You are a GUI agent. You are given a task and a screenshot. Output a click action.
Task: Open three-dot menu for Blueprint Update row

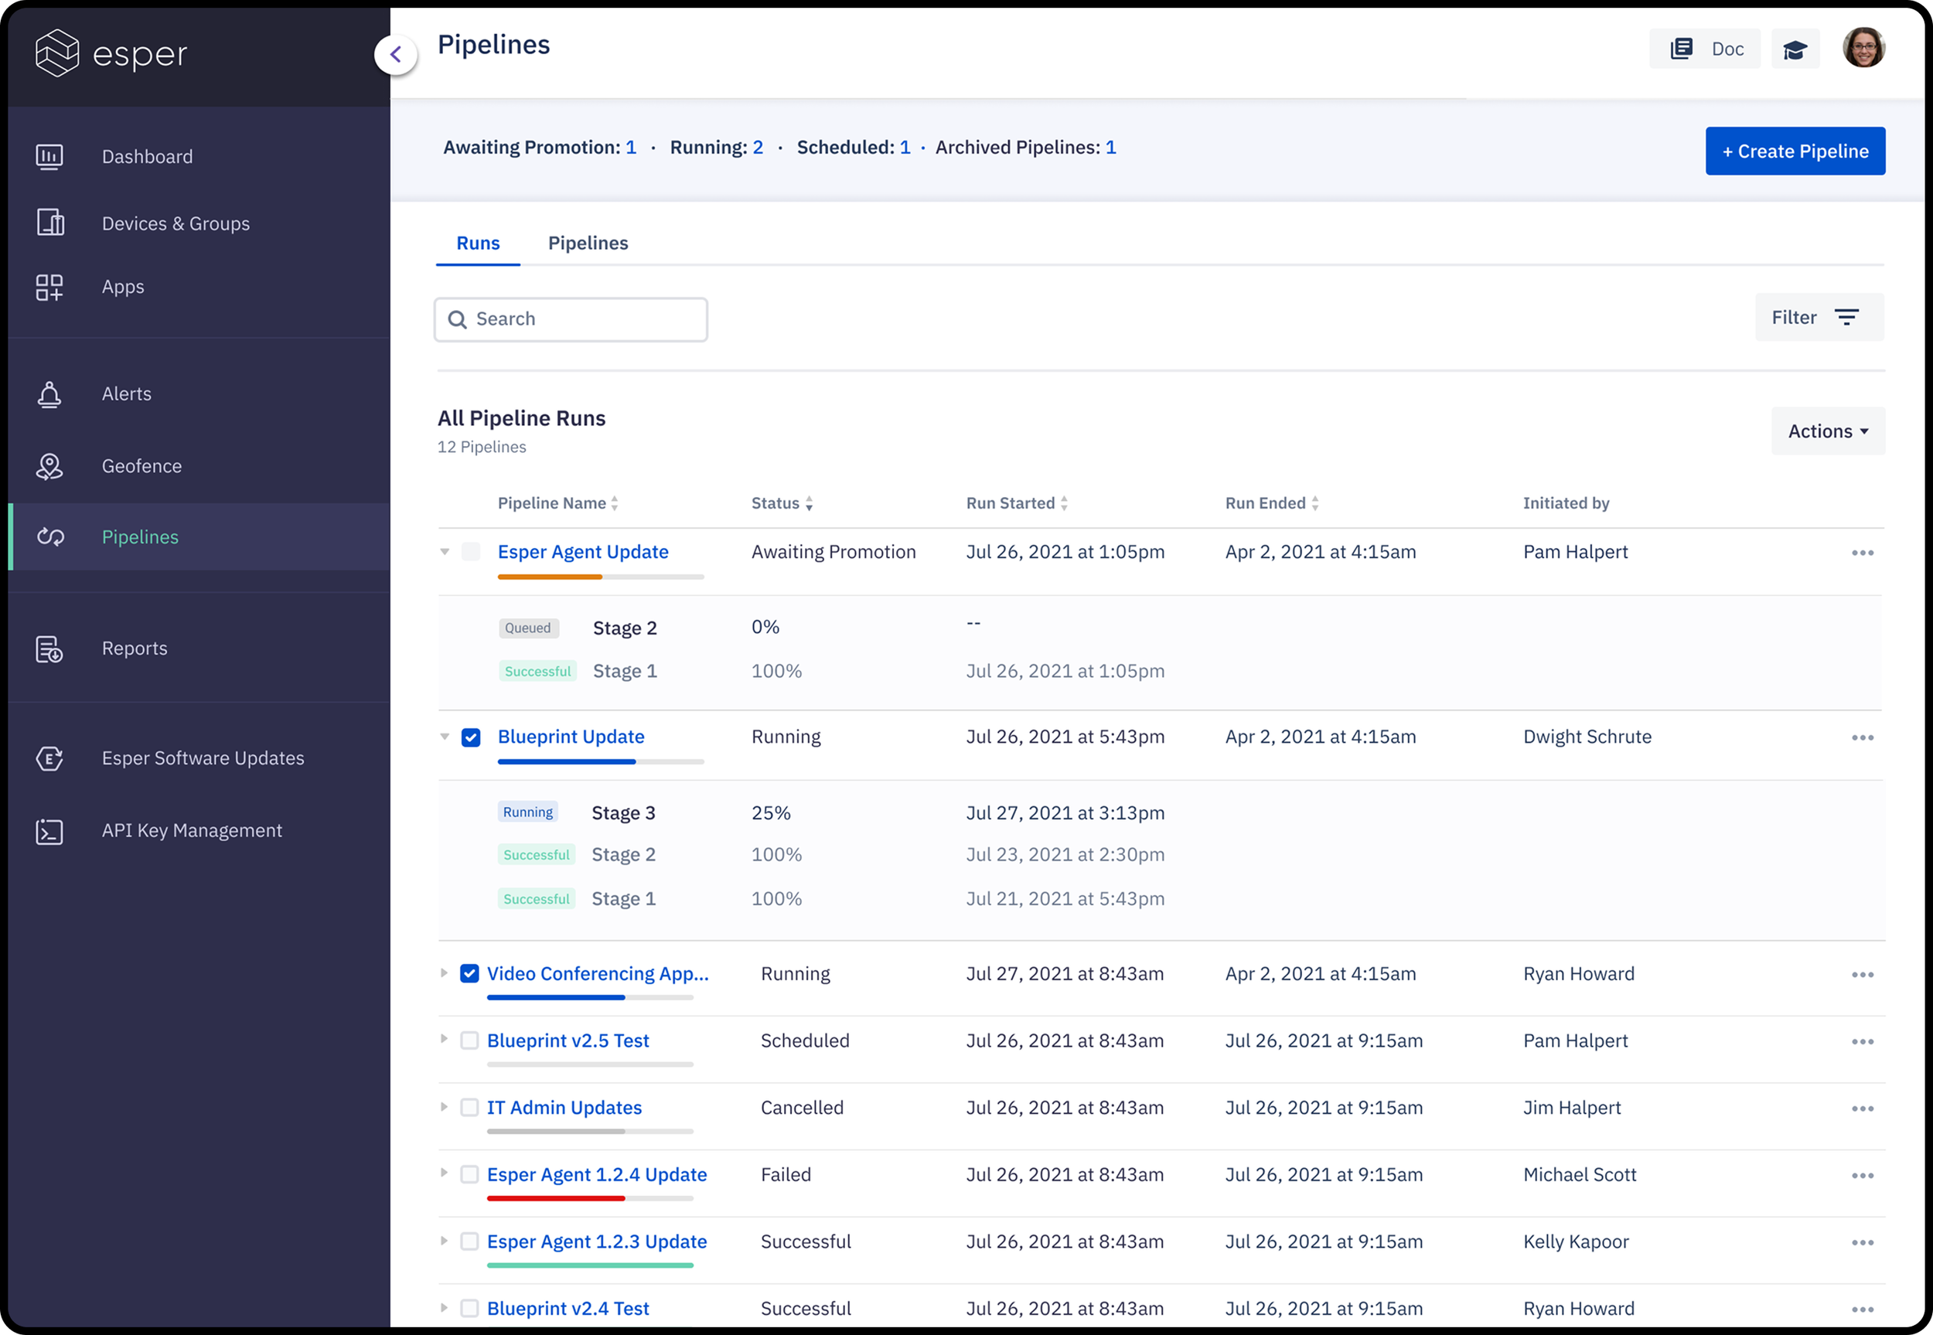1862,737
